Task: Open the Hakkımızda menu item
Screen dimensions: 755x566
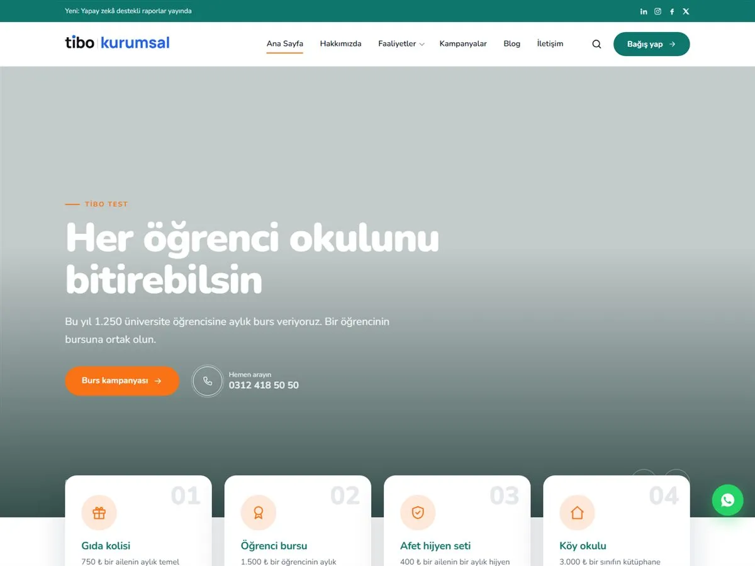Action: click(x=340, y=44)
